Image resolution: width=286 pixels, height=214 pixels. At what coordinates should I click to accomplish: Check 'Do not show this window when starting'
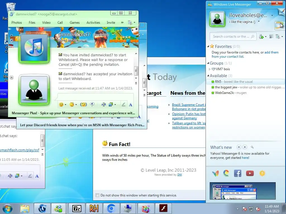97,195
